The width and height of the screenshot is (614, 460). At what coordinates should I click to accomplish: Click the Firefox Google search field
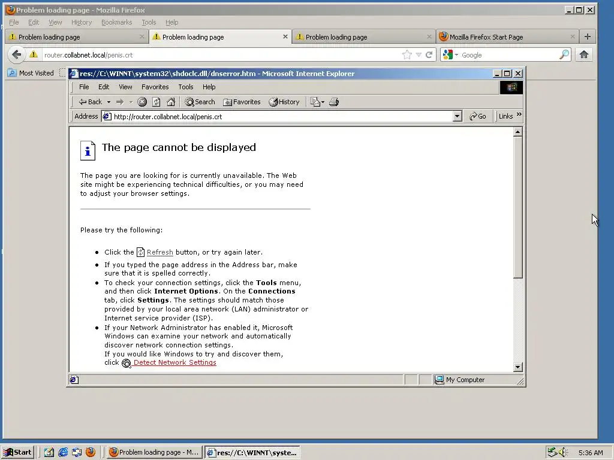pos(509,55)
